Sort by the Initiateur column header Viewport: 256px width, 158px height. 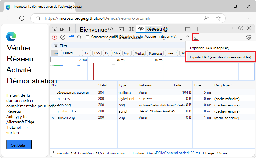[x=155, y=85]
